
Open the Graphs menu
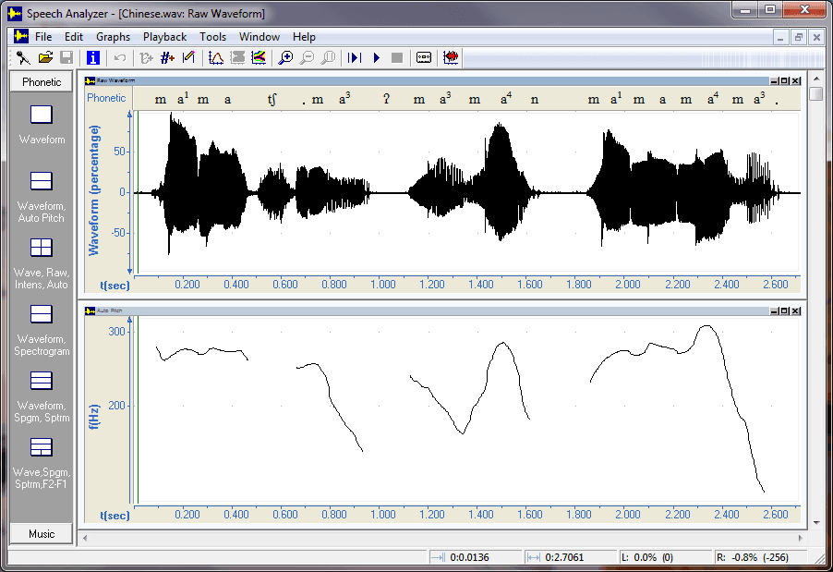click(113, 37)
